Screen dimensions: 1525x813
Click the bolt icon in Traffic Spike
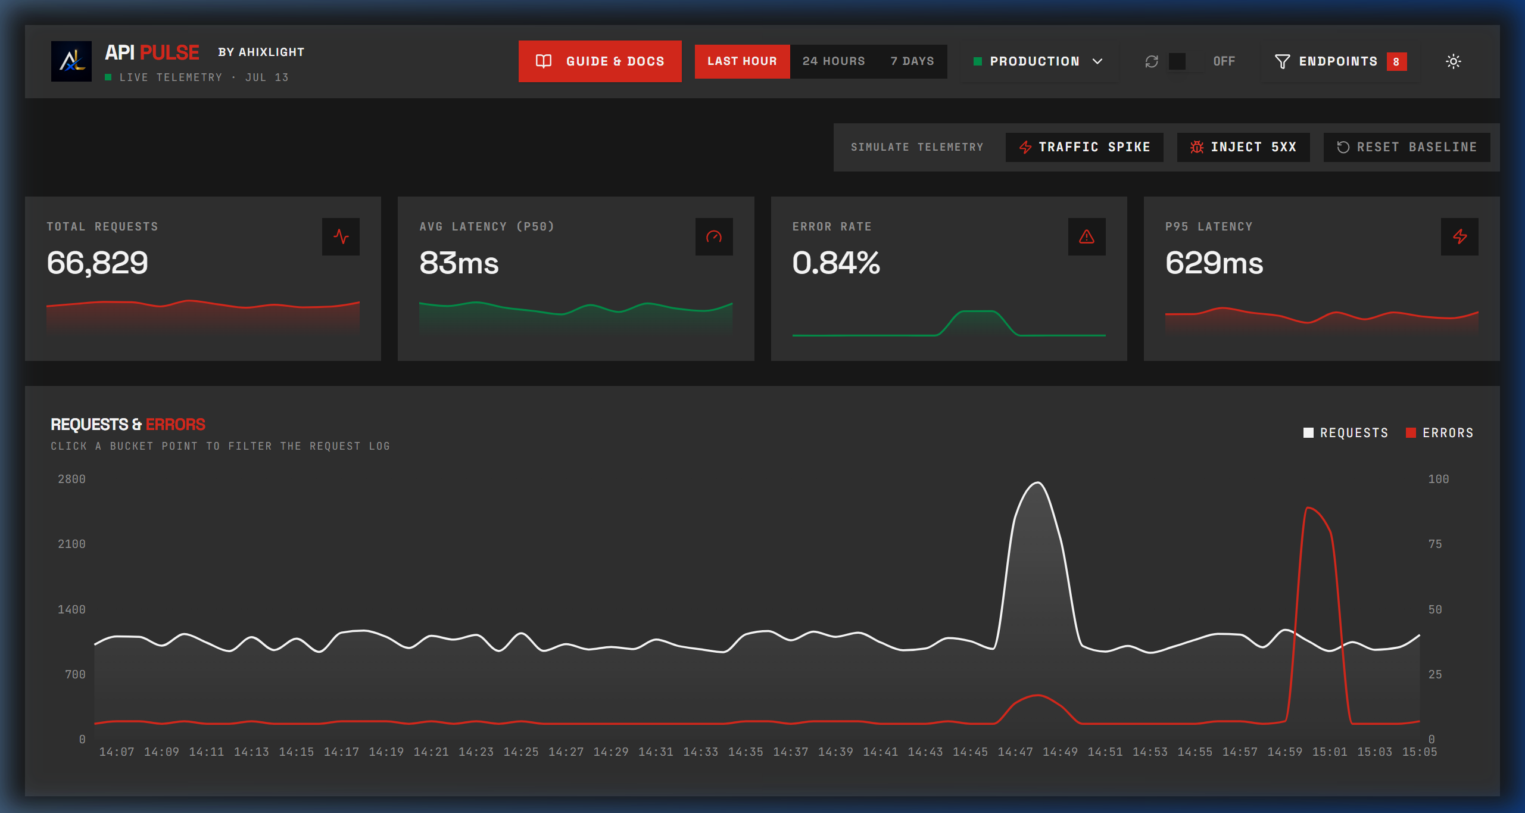[1025, 147]
